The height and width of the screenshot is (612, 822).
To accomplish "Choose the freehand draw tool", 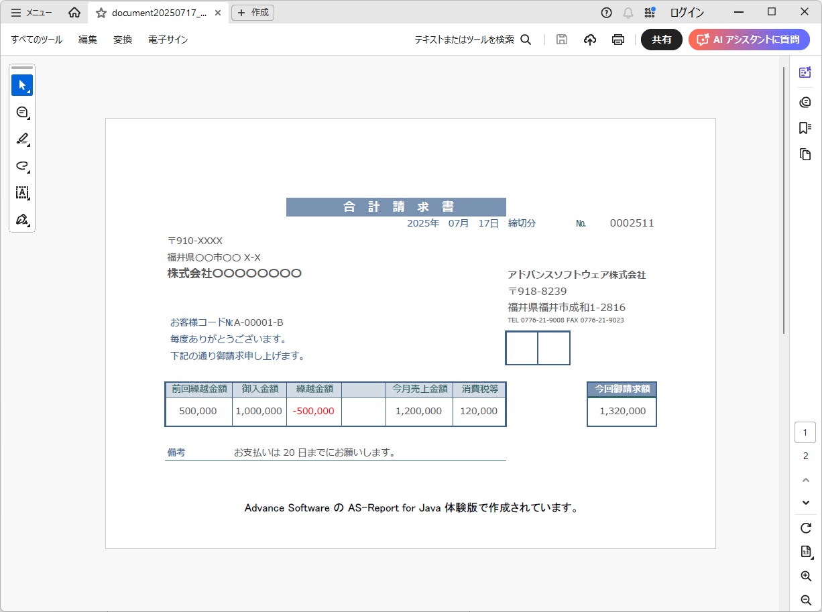I will click(x=22, y=166).
